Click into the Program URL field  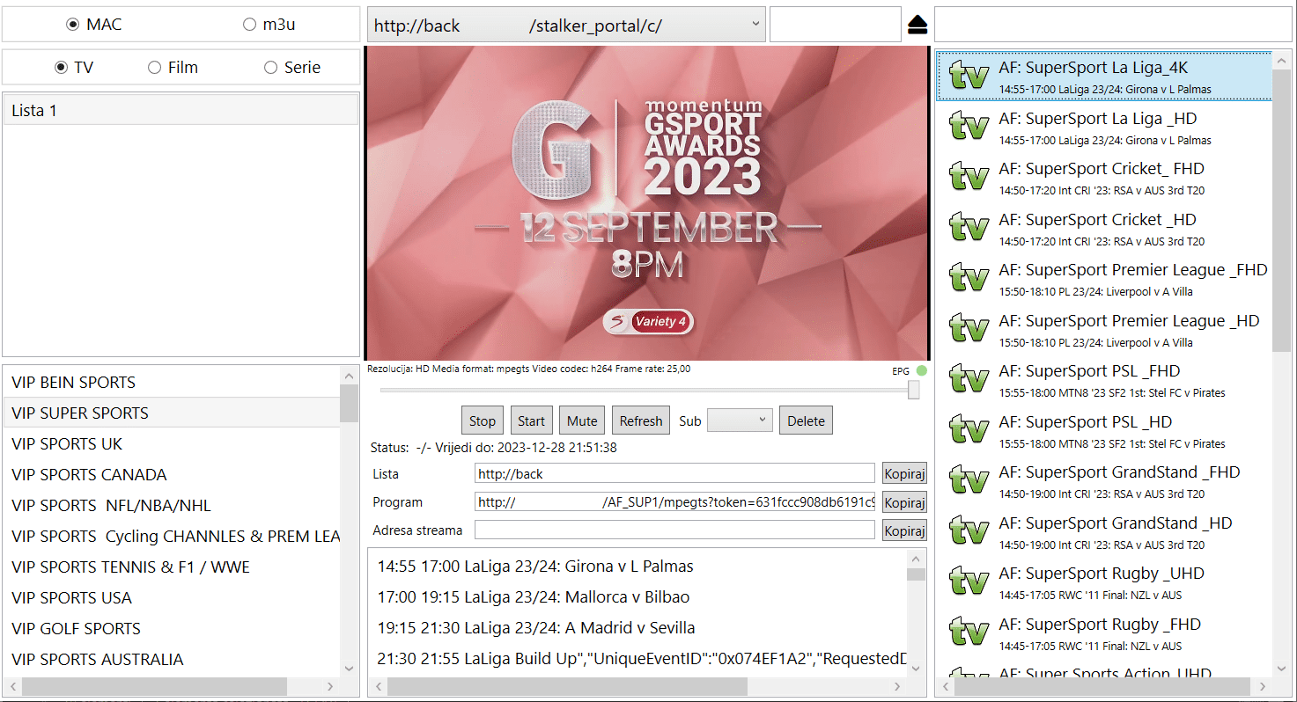point(674,502)
